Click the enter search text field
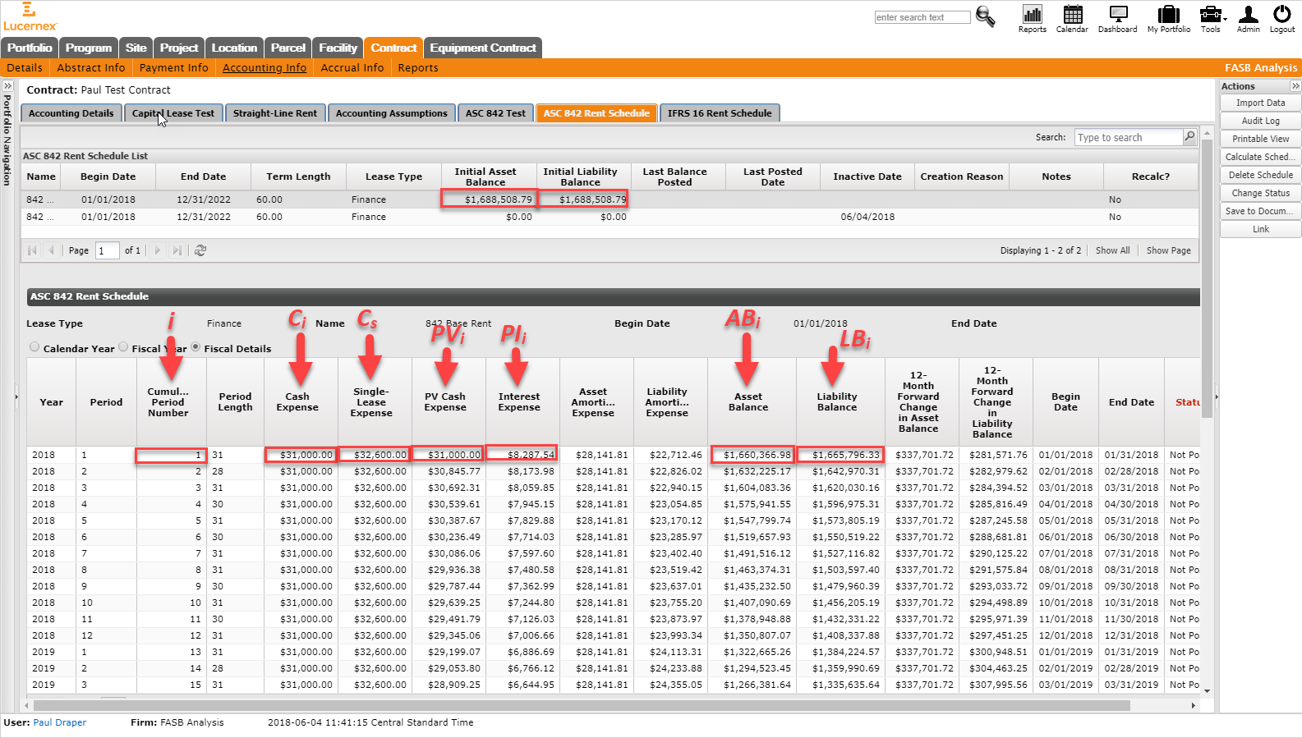This screenshot has width=1302, height=738. pos(922,17)
